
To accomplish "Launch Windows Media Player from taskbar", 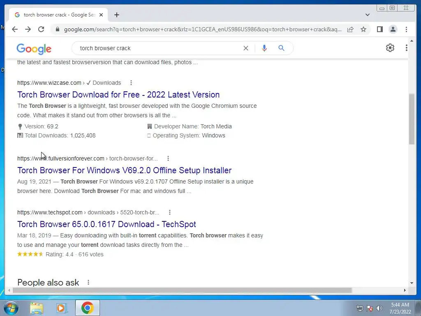I will pos(61,308).
